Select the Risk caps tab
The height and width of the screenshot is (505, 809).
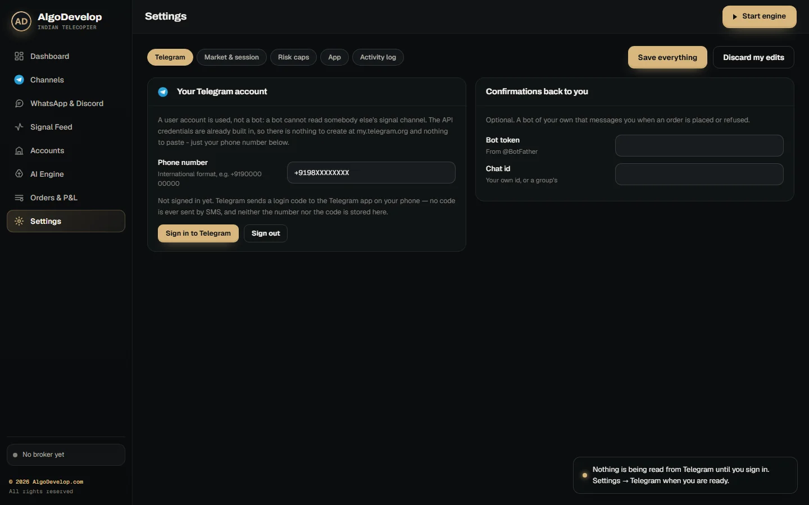(293, 57)
